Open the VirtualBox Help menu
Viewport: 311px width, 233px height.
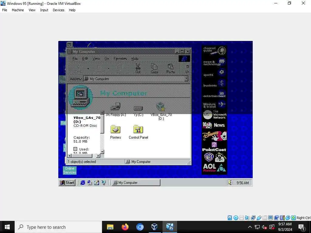(x=72, y=10)
